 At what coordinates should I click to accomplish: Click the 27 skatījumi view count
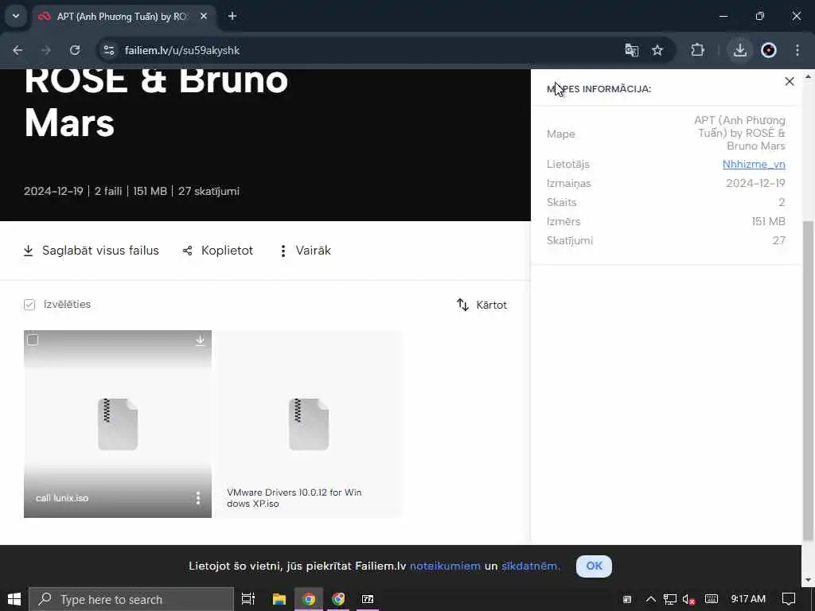209,191
